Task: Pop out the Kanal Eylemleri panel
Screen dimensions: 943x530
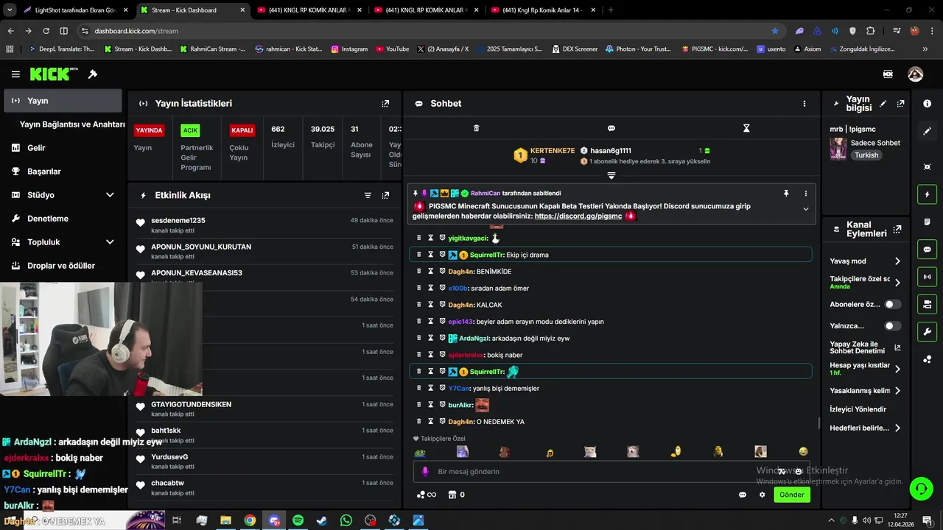Action: click(897, 230)
